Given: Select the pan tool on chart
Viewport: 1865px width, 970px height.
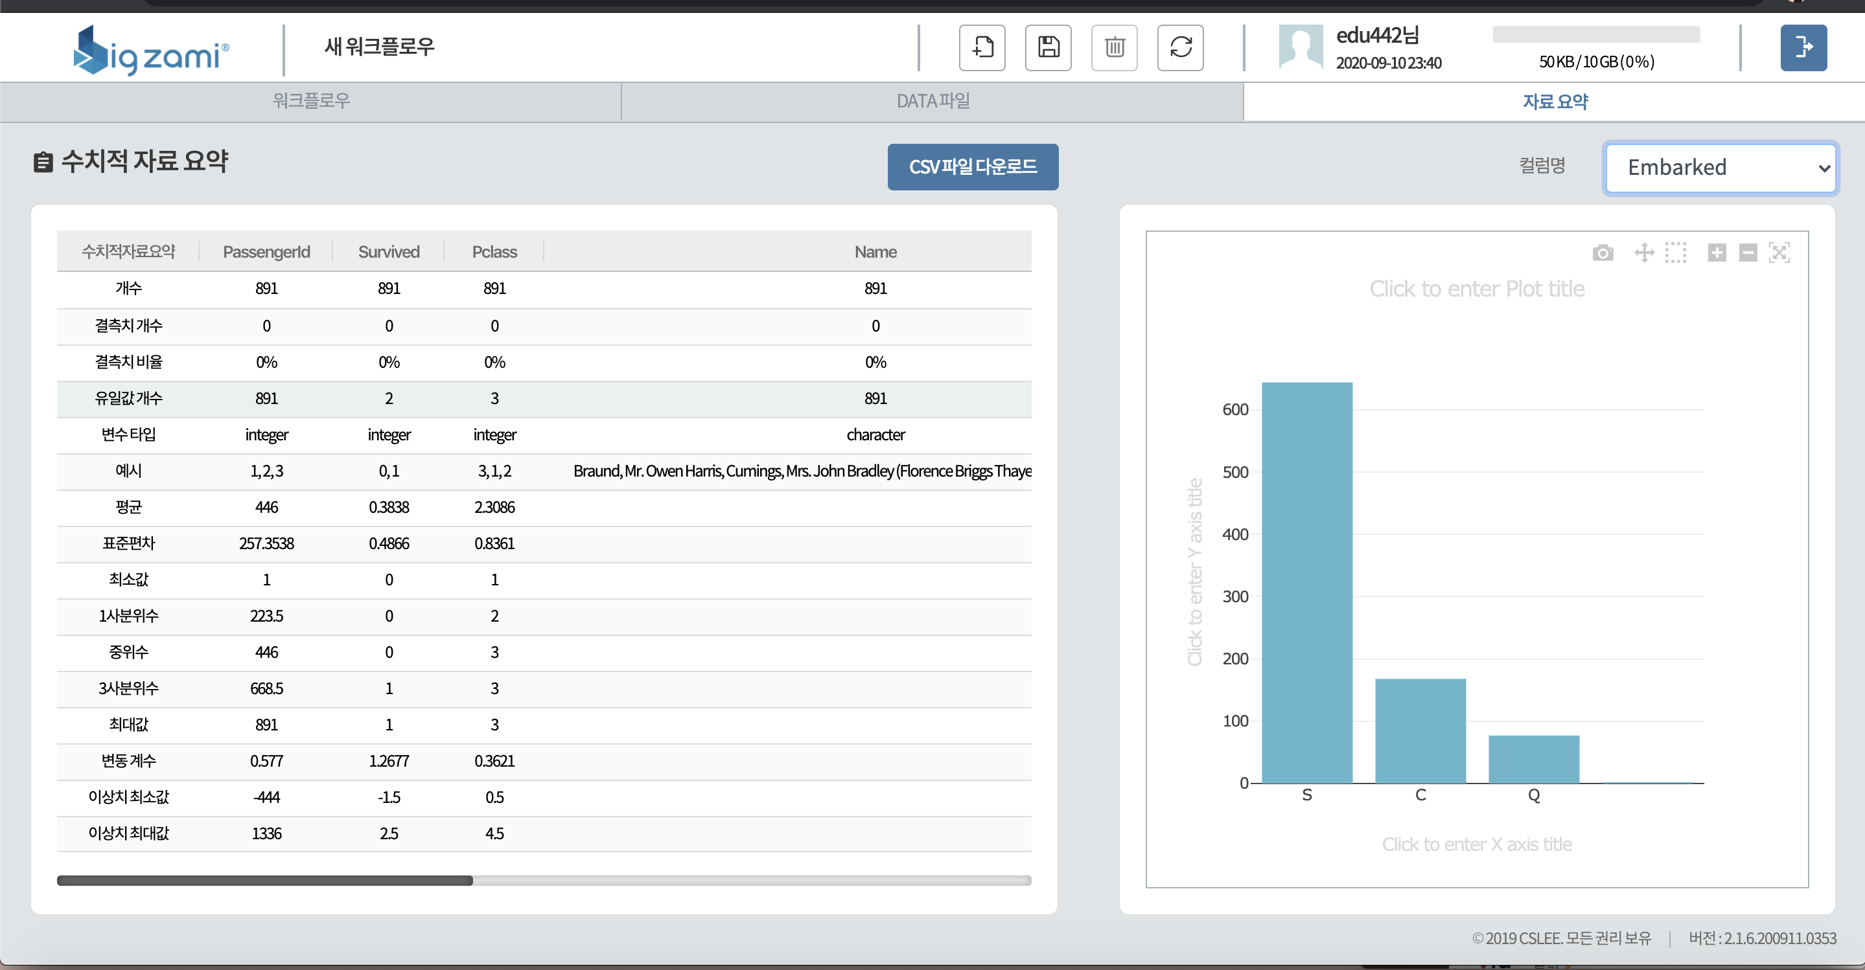Looking at the screenshot, I should click(x=1643, y=253).
